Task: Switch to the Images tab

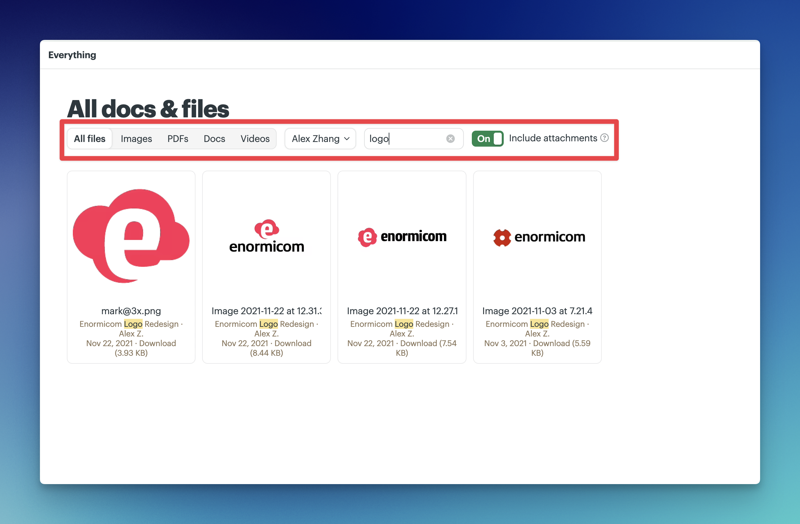Action: pos(136,138)
